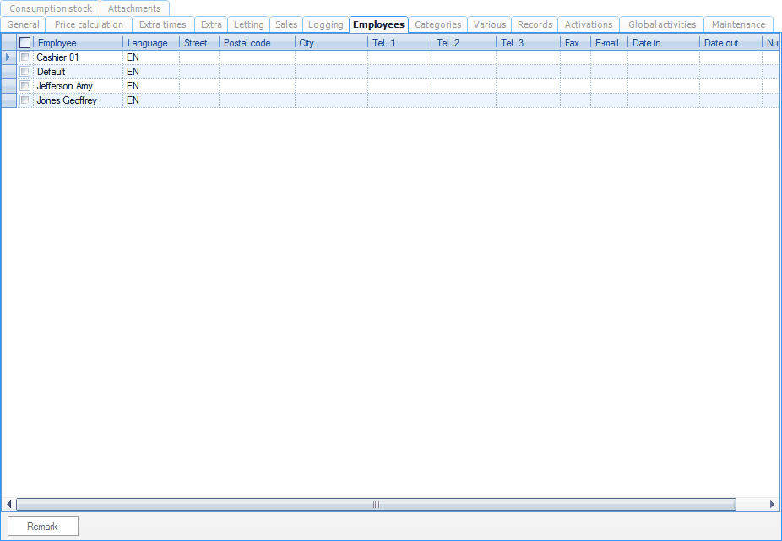Go to the Consumption stock tab

tap(51, 8)
